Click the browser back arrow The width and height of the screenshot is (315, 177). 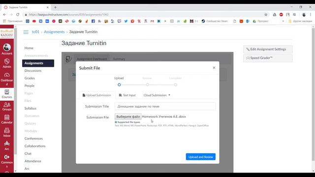click(x=4, y=15)
